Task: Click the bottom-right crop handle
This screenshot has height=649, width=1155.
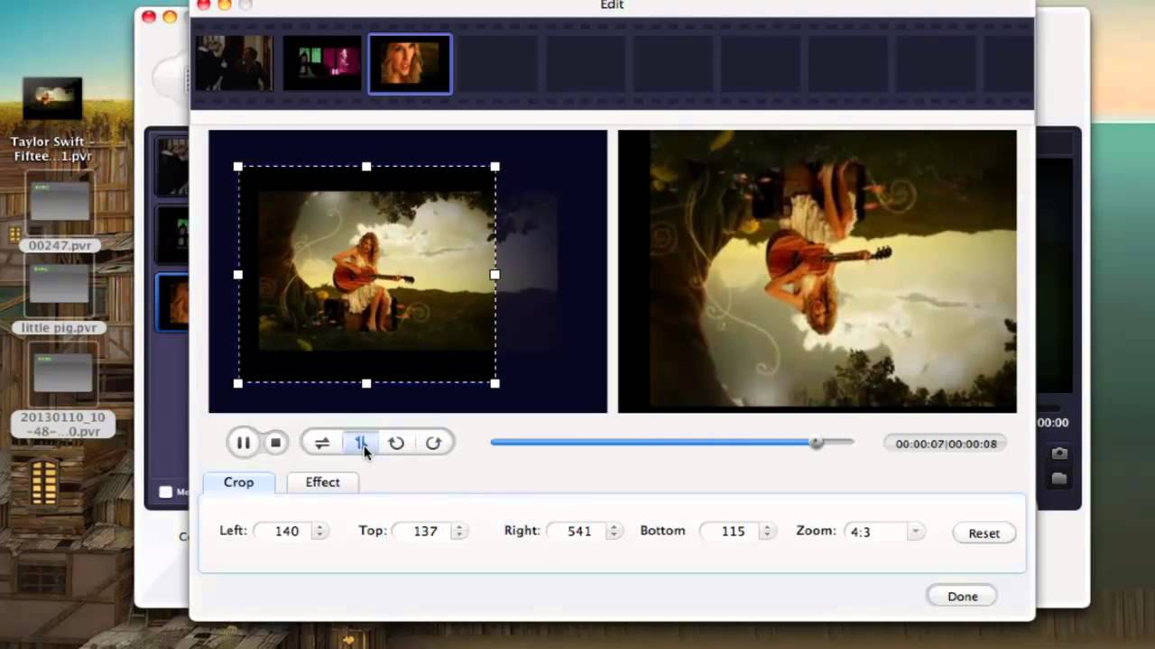Action: click(x=494, y=383)
